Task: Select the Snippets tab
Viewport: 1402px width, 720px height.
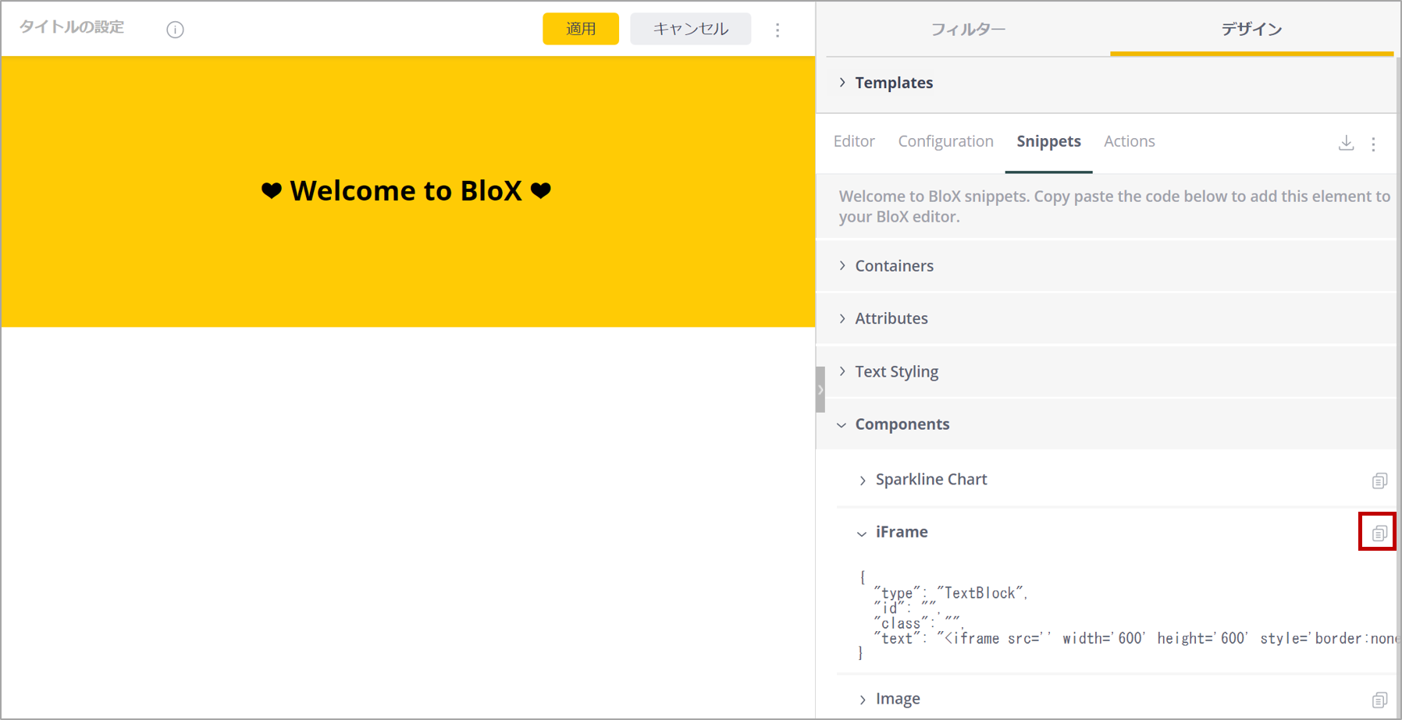Action: coord(1048,141)
